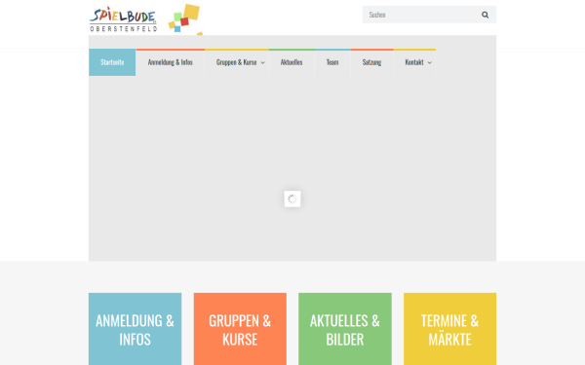Open the Satzung menu item
This screenshot has height=365, width=585.
372,62
